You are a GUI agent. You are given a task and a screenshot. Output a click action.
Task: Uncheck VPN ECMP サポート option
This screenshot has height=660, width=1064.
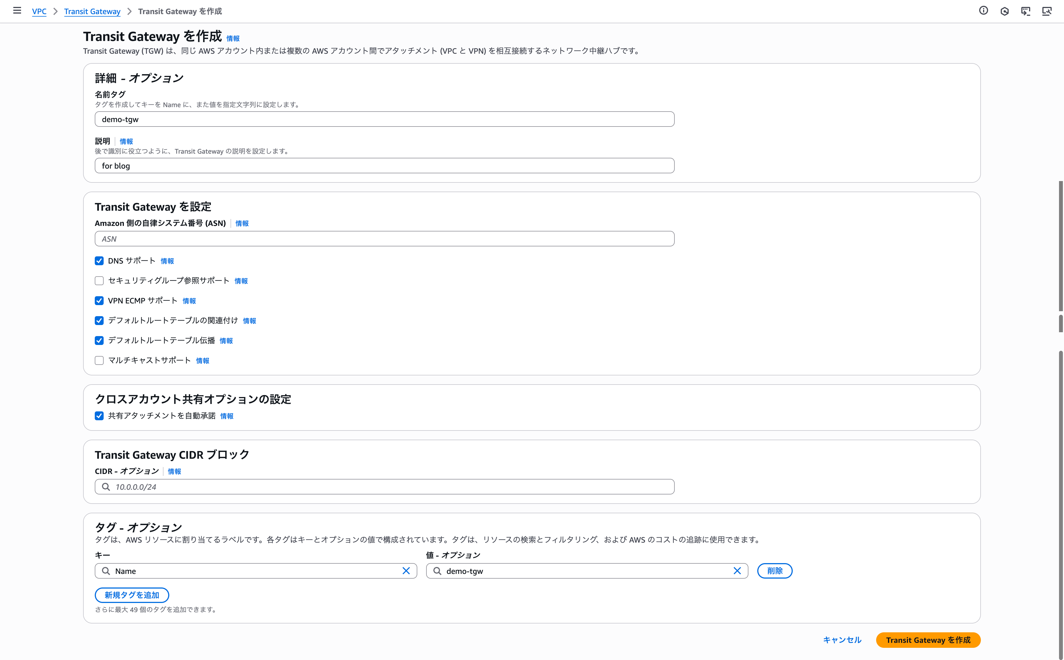pyautogui.click(x=99, y=301)
